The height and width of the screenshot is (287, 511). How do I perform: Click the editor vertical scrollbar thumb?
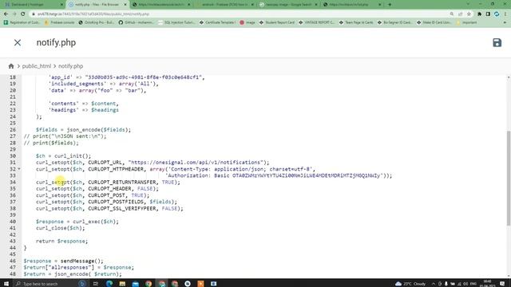(x=509, y=179)
